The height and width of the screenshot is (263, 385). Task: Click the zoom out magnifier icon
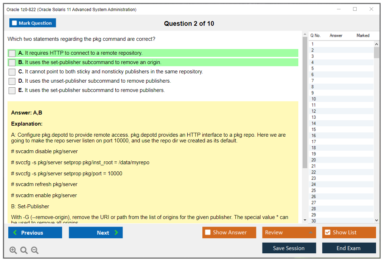pyautogui.click(x=35, y=250)
